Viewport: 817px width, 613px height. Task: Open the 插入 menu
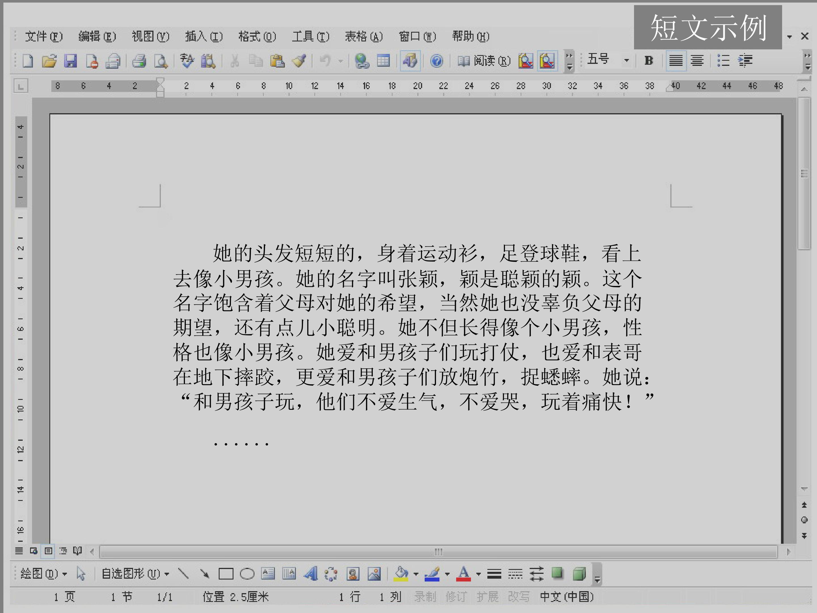click(204, 36)
